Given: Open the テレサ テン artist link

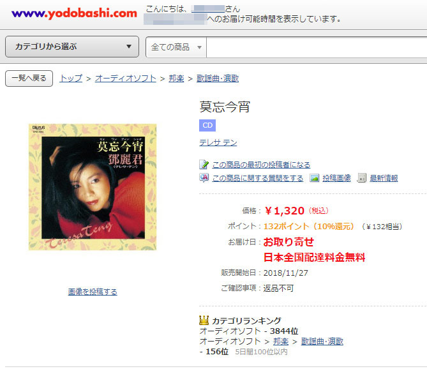Looking at the screenshot, I should [x=218, y=142].
